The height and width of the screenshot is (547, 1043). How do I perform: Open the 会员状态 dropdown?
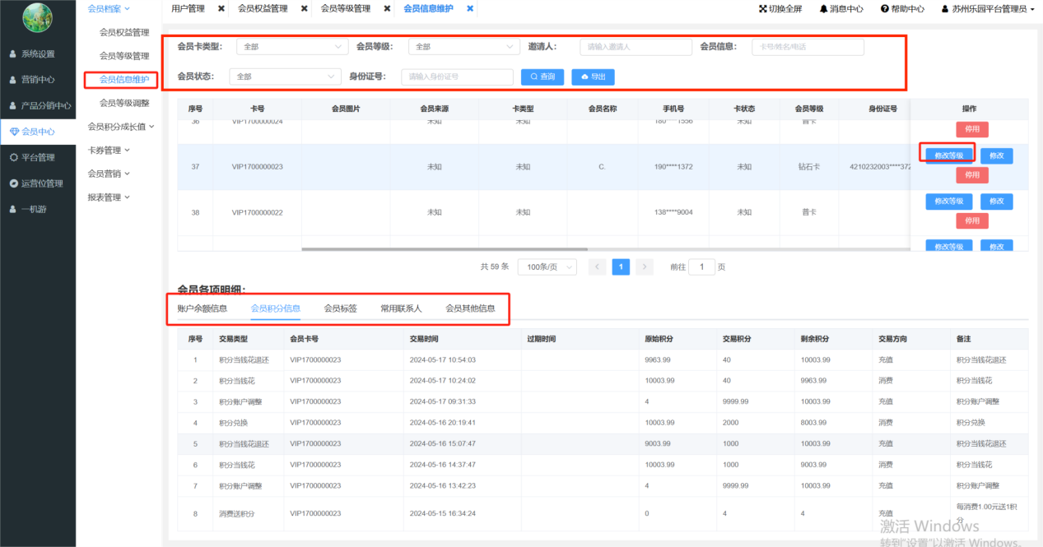pos(285,76)
